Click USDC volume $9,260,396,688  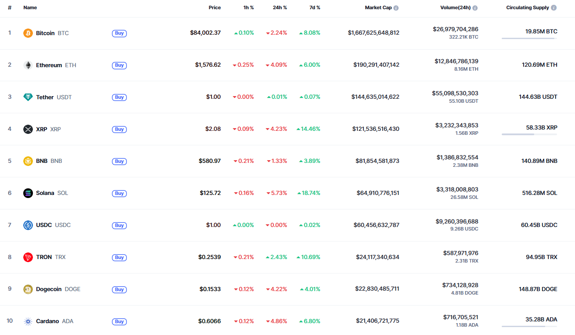[457, 222]
